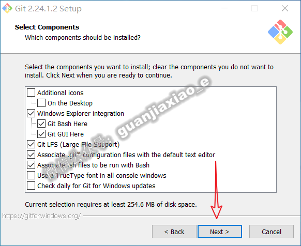Check the On the Desktop option
The height and width of the screenshot is (246, 301).
point(41,103)
